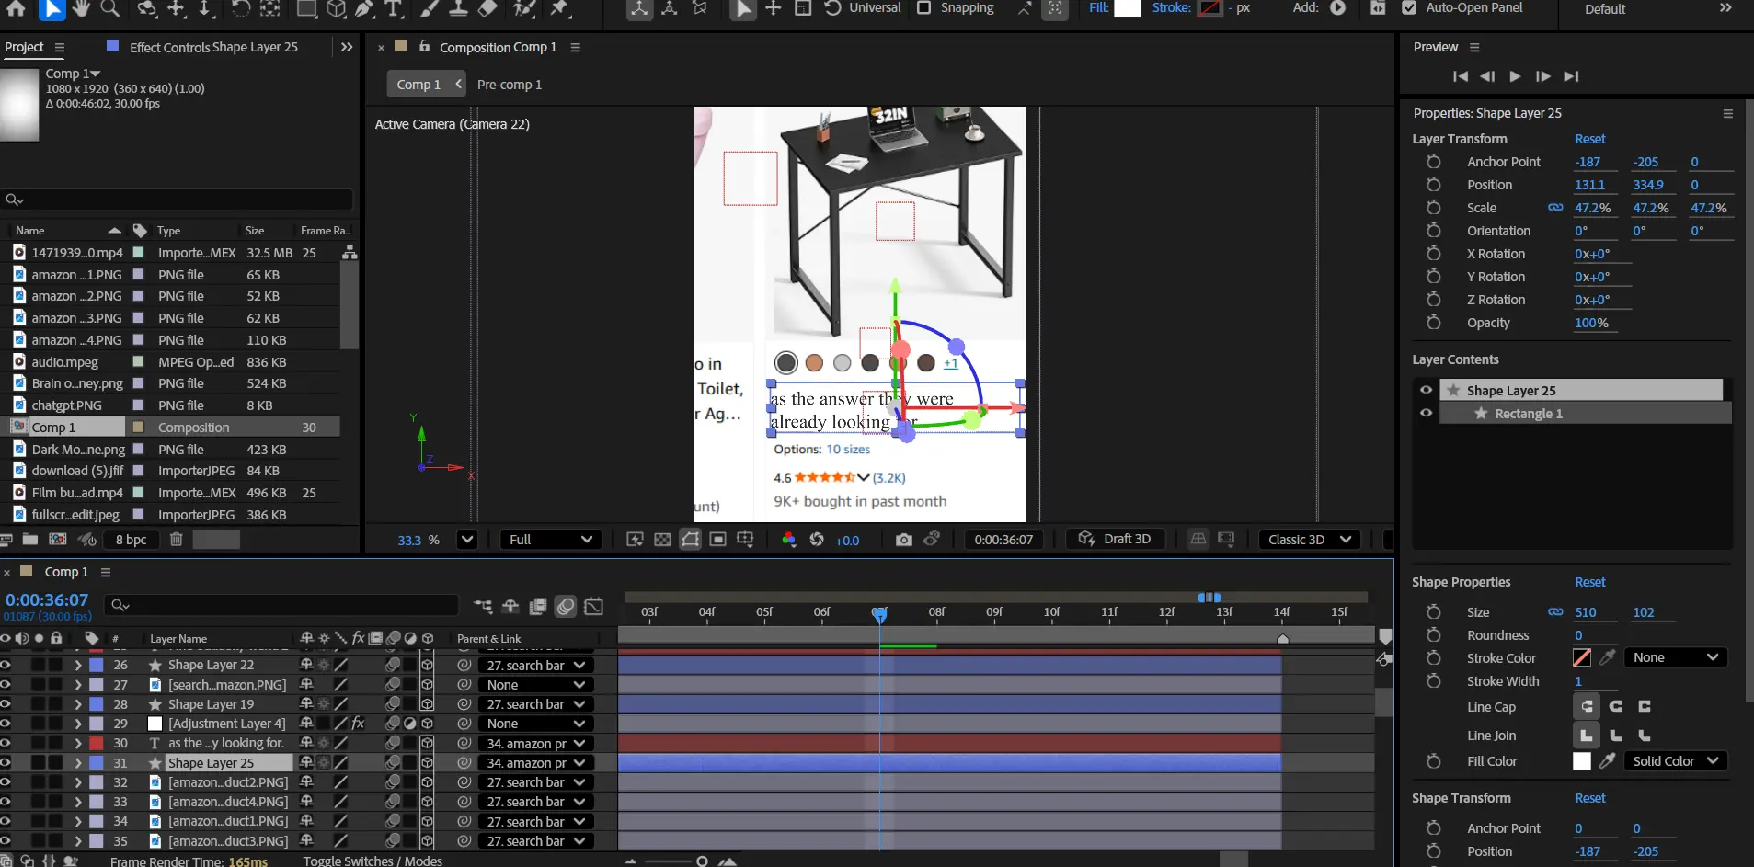Take a snapshot with camera icon
This screenshot has width=1754, height=867.
click(903, 540)
